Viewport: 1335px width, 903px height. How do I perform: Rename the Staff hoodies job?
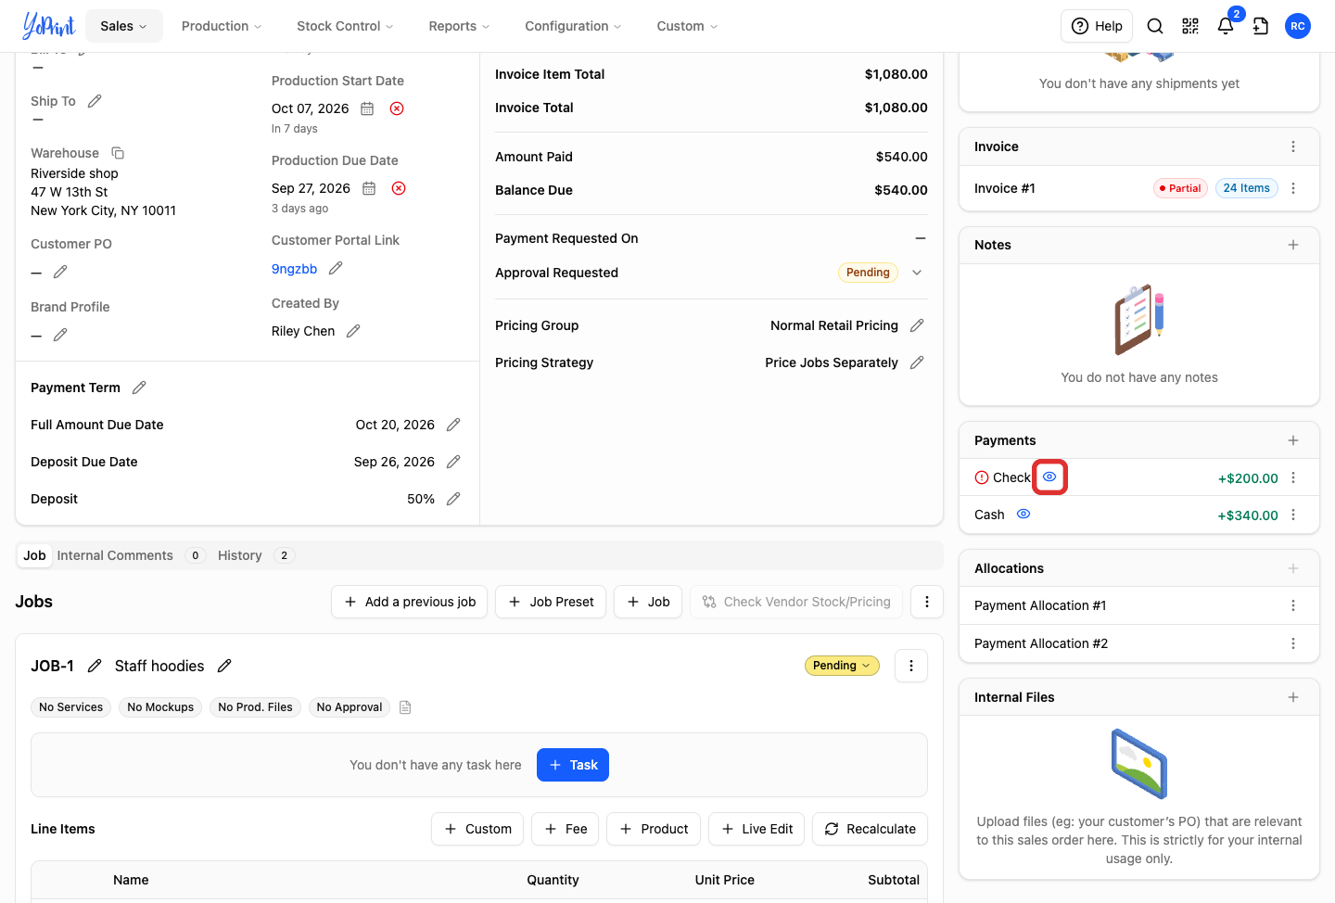pos(224,666)
